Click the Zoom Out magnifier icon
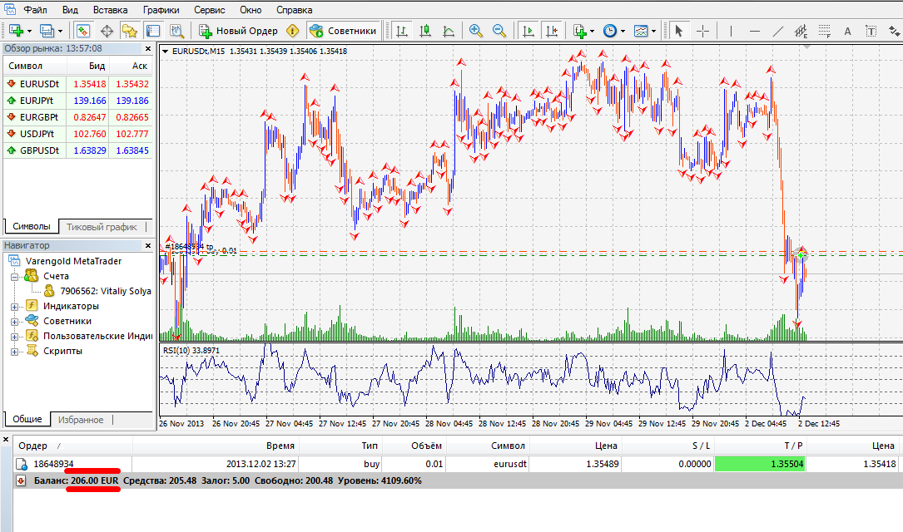Viewport: 903px width, 532px height. click(x=499, y=31)
